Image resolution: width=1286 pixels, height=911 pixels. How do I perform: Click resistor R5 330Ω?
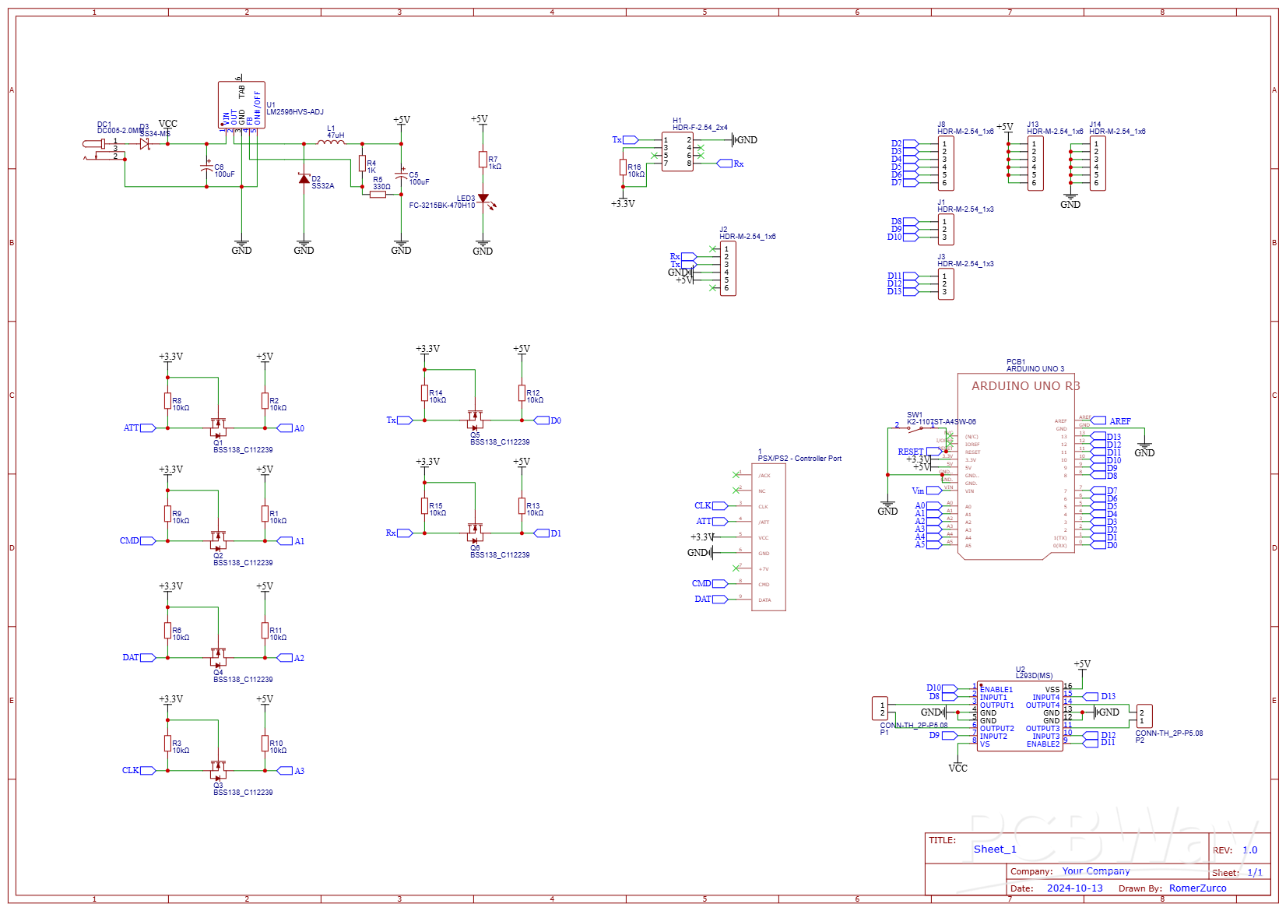coord(378,195)
